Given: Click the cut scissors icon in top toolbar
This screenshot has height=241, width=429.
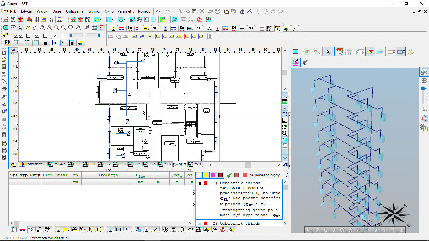Looking at the screenshot, I should click(x=180, y=11).
